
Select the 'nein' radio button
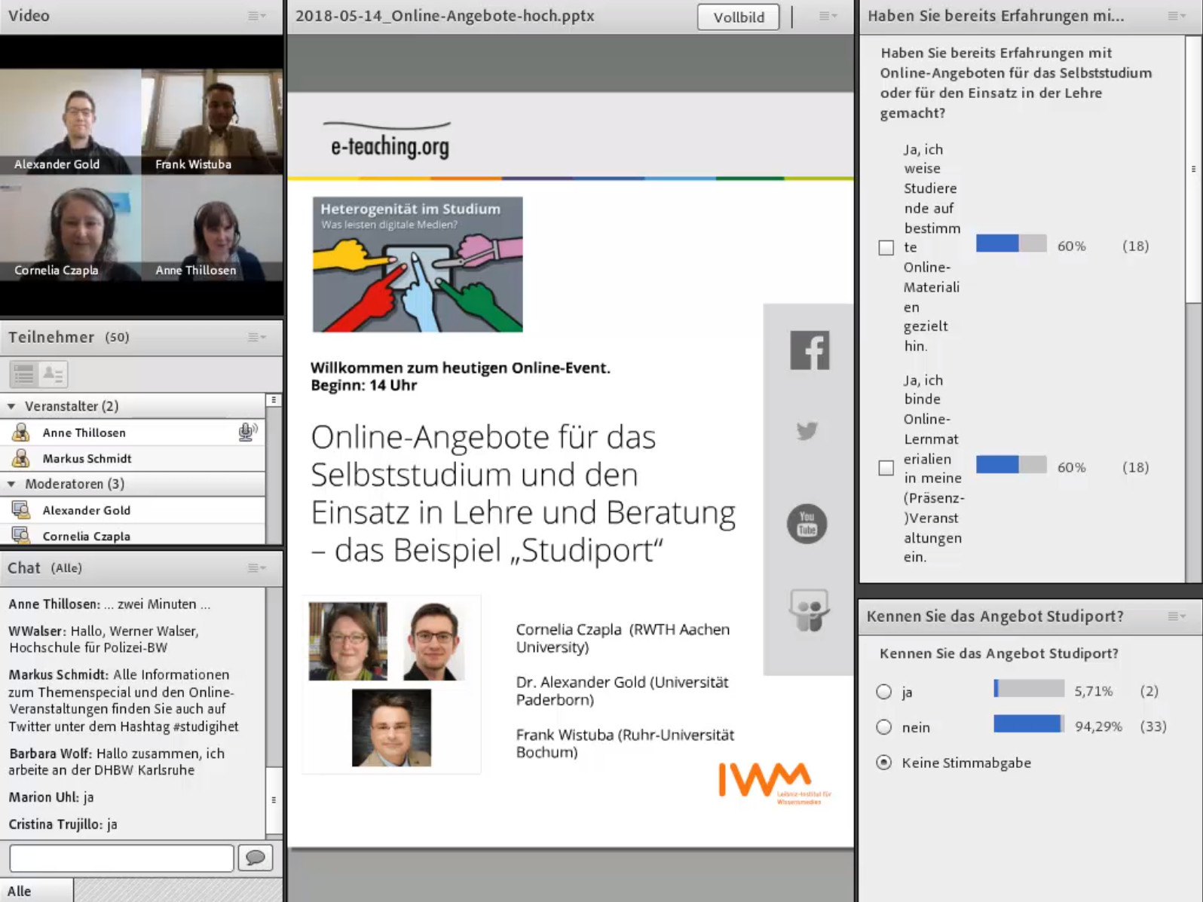click(884, 727)
